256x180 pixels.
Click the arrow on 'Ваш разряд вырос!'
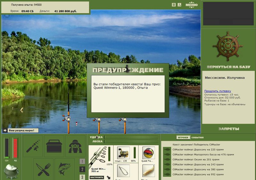pyautogui.click(x=5, y=130)
